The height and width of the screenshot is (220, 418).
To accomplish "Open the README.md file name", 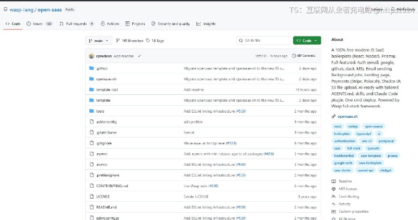I will tap(106, 207).
